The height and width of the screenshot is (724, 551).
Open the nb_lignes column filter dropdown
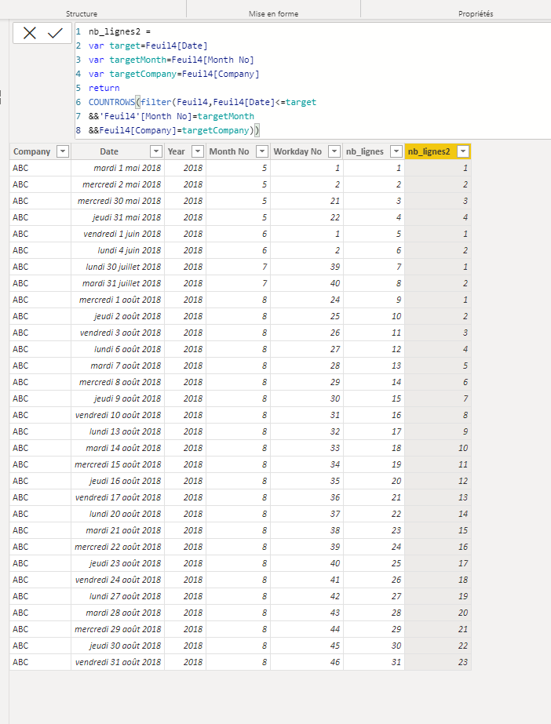point(396,151)
